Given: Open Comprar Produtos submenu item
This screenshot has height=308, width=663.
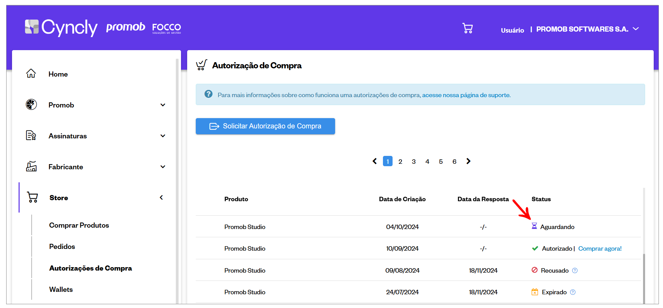Looking at the screenshot, I should pos(79,225).
